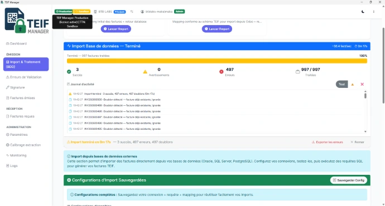
Task: Click the red Erreurs cross icon
Action: click(x=221, y=71)
